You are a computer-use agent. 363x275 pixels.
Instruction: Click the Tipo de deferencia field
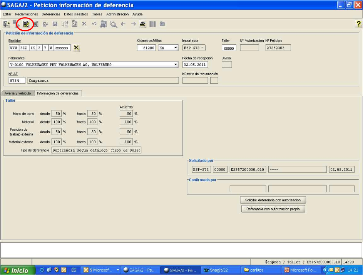pyautogui.click(x=96, y=150)
